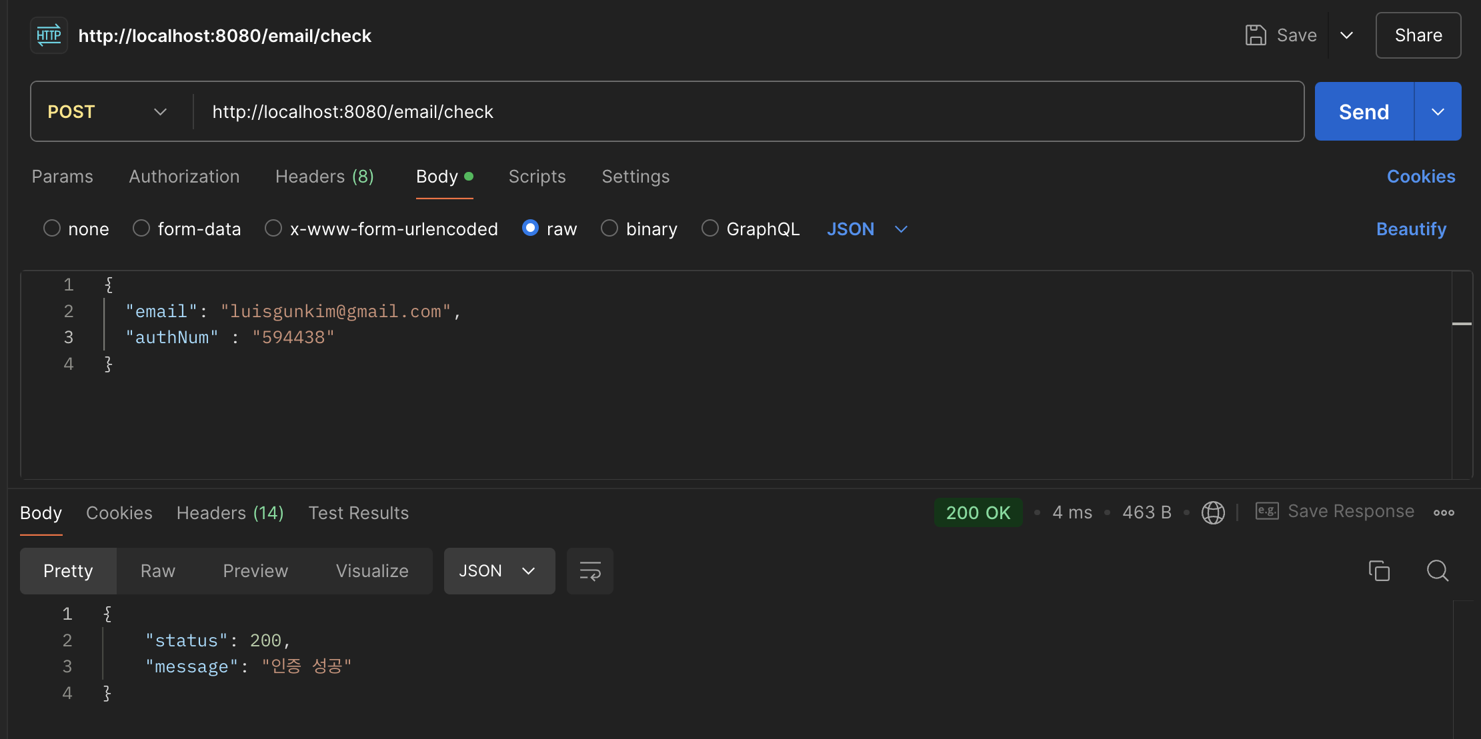Choose the binary body radio option
Image resolution: width=1481 pixels, height=739 pixels.
[x=609, y=229]
